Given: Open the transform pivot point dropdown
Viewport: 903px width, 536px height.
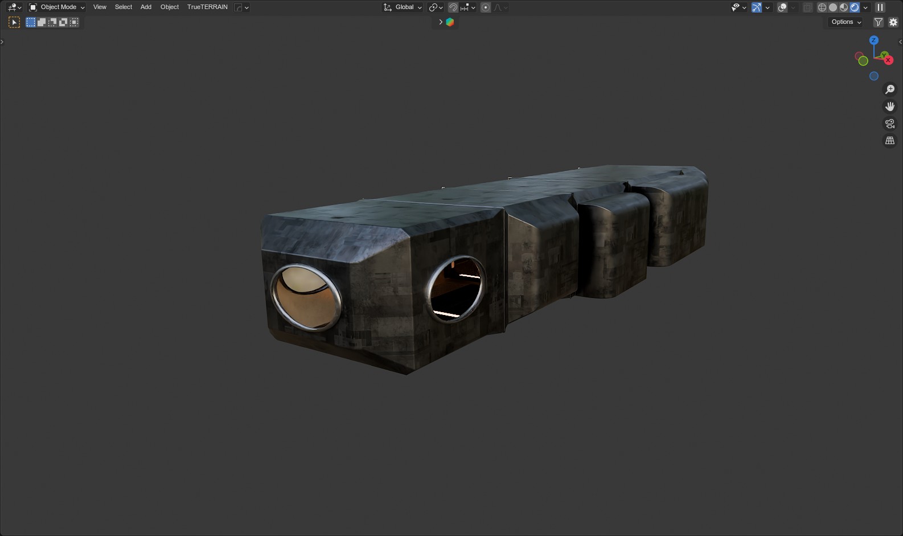Looking at the screenshot, I should [436, 7].
